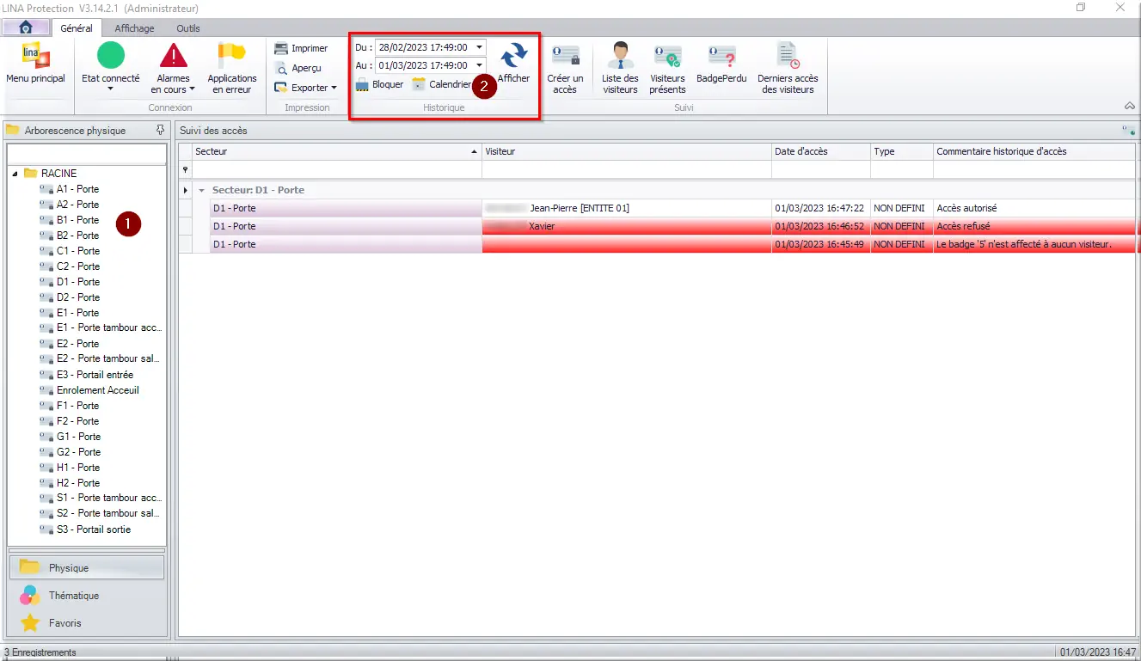
Task: Click Créer un accès icon
Action: (565, 57)
